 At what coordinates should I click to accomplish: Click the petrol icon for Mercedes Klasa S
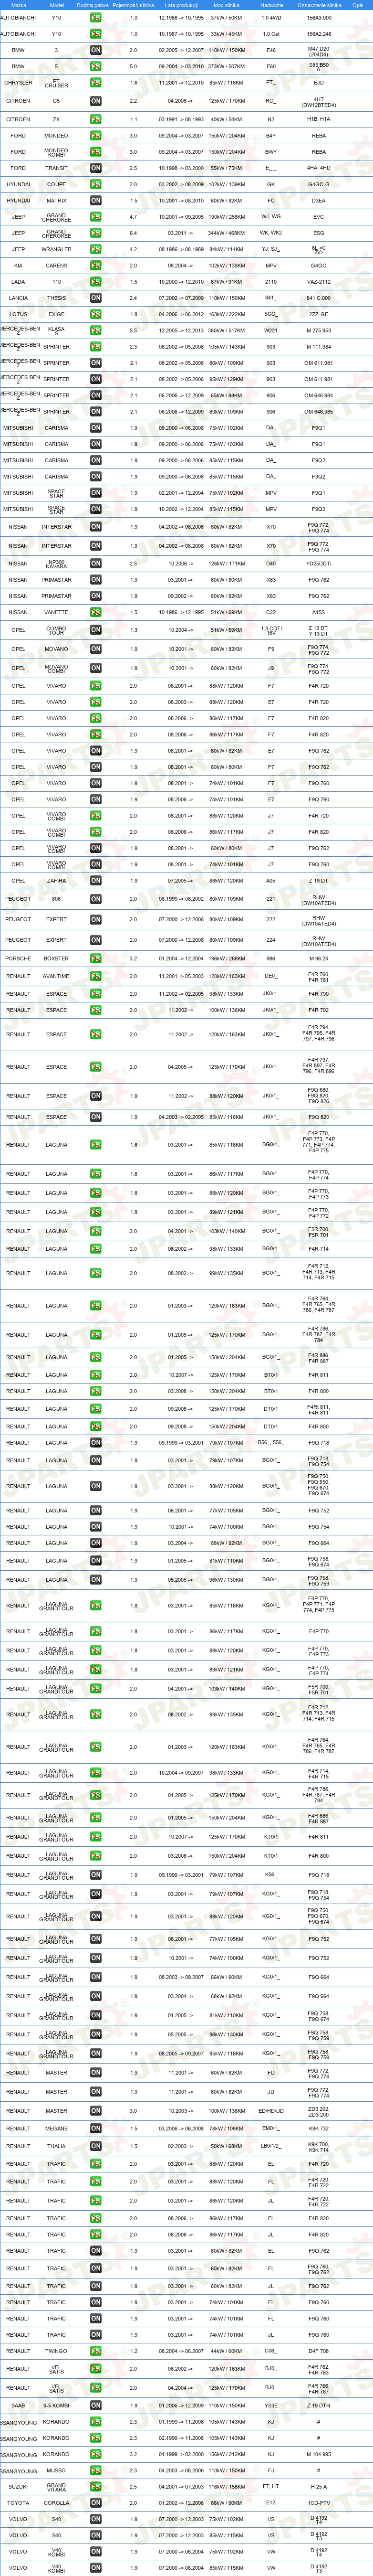click(x=95, y=330)
